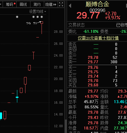Image resolution: width=127 pixels, height=133 pixels.
Task: Click the latest candlestick at 29.78 high
Action: pos(42,28)
